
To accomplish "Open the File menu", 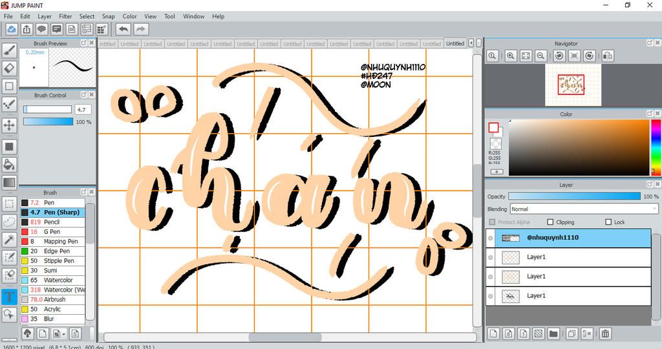I will (x=8, y=16).
